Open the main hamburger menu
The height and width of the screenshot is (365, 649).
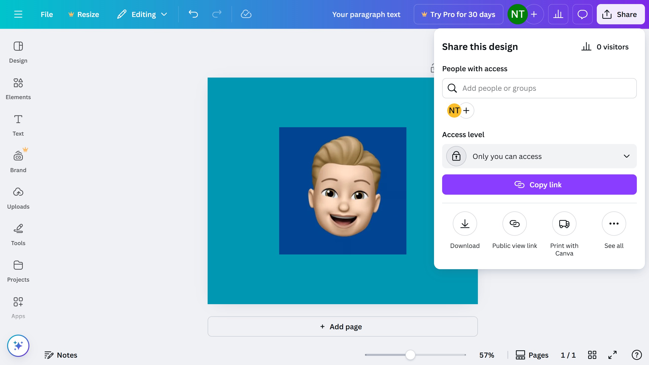pos(18,14)
